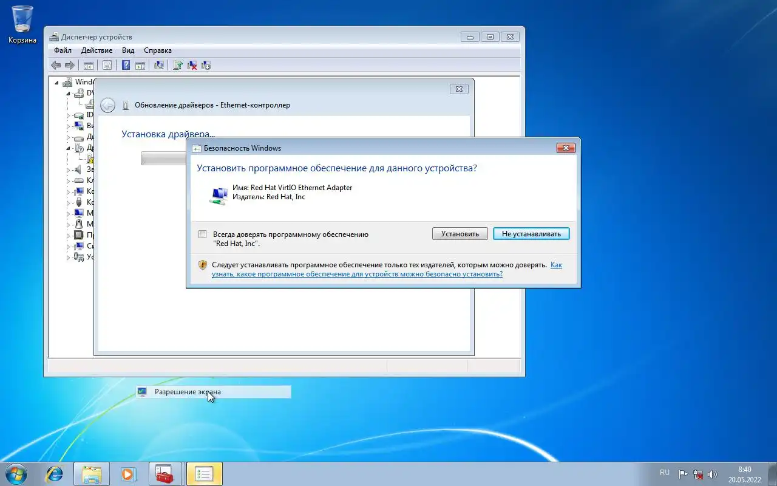777x486 pixels.
Task: Click the red toolbox taskbar icon
Action: pos(165,474)
